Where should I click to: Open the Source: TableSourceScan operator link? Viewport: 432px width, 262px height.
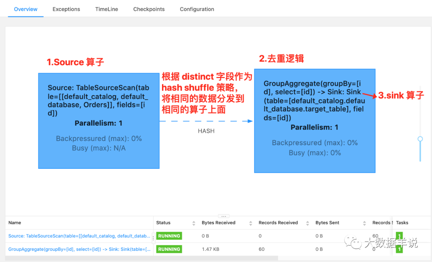click(x=76, y=236)
